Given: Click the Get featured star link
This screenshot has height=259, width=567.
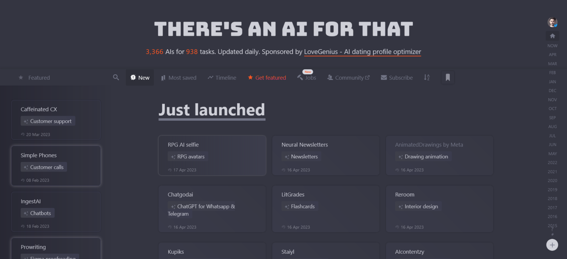Looking at the screenshot, I should click(x=267, y=77).
